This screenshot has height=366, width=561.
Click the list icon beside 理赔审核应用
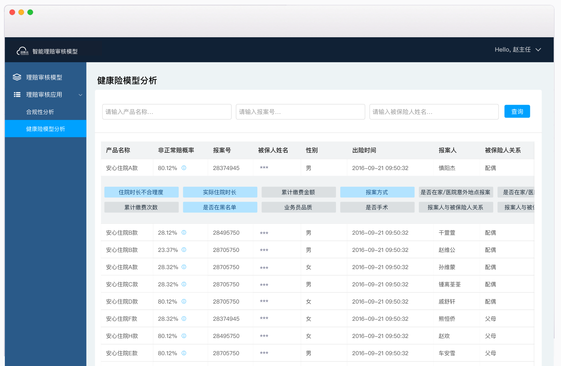(17, 94)
